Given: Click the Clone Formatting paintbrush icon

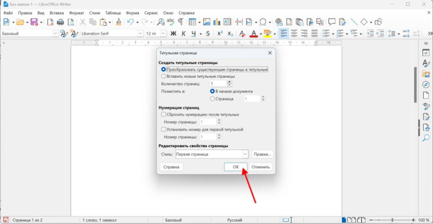Looking at the screenshot, I should 118,22.
